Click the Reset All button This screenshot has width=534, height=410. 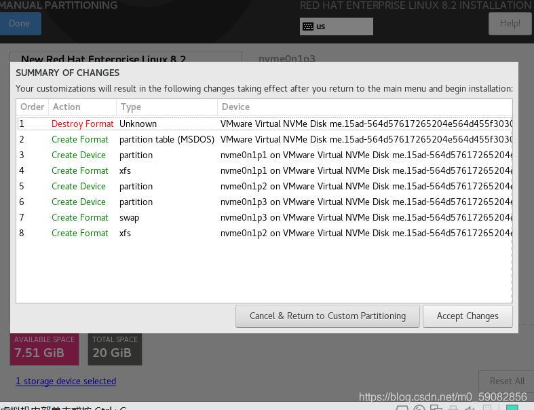507,381
